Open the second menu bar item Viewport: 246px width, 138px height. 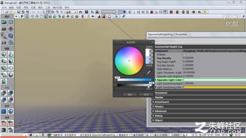pos(11,8)
